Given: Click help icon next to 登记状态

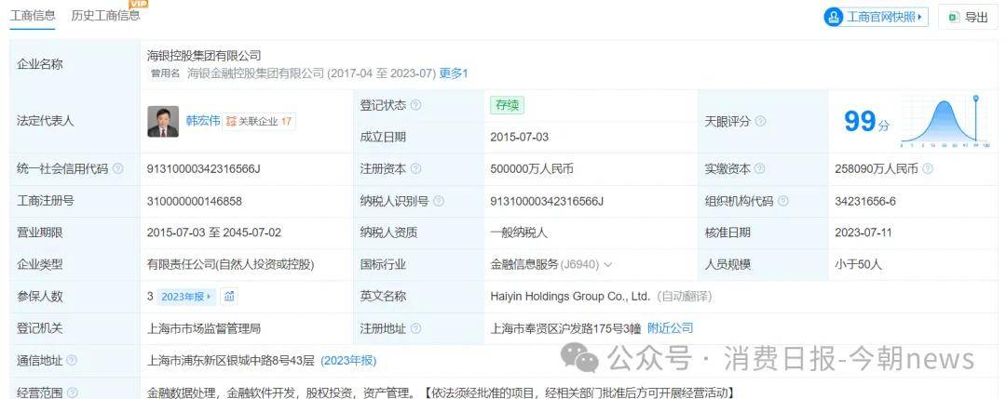Looking at the screenshot, I should pyautogui.click(x=415, y=105).
